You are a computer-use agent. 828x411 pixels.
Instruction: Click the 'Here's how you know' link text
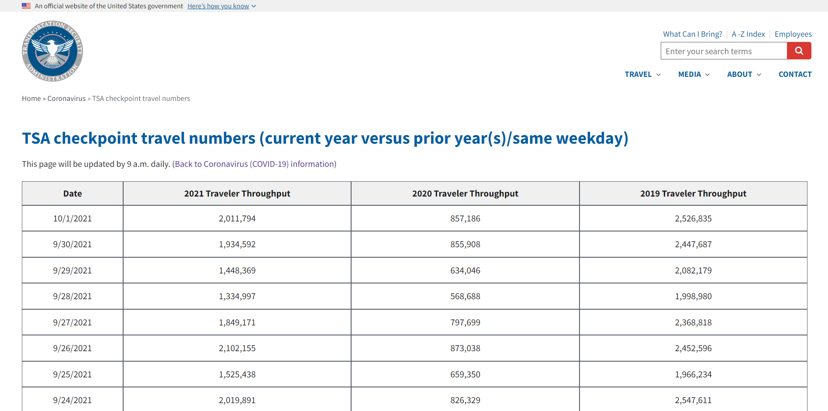pyautogui.click(x=218, y=6)
